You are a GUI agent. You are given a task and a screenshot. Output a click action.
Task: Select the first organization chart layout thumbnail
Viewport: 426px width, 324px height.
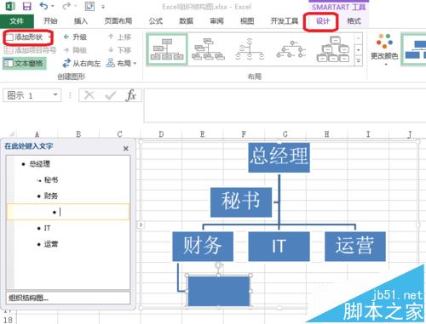pyautogui.click(x=167, y=49)
